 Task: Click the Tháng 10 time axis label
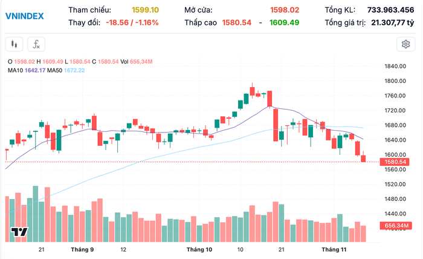(199, 249)
